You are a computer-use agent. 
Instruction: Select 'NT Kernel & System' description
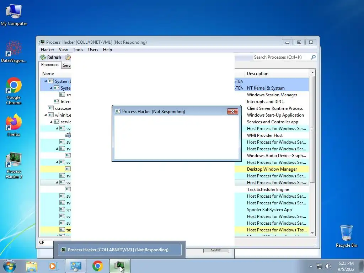tap(266, 88)
